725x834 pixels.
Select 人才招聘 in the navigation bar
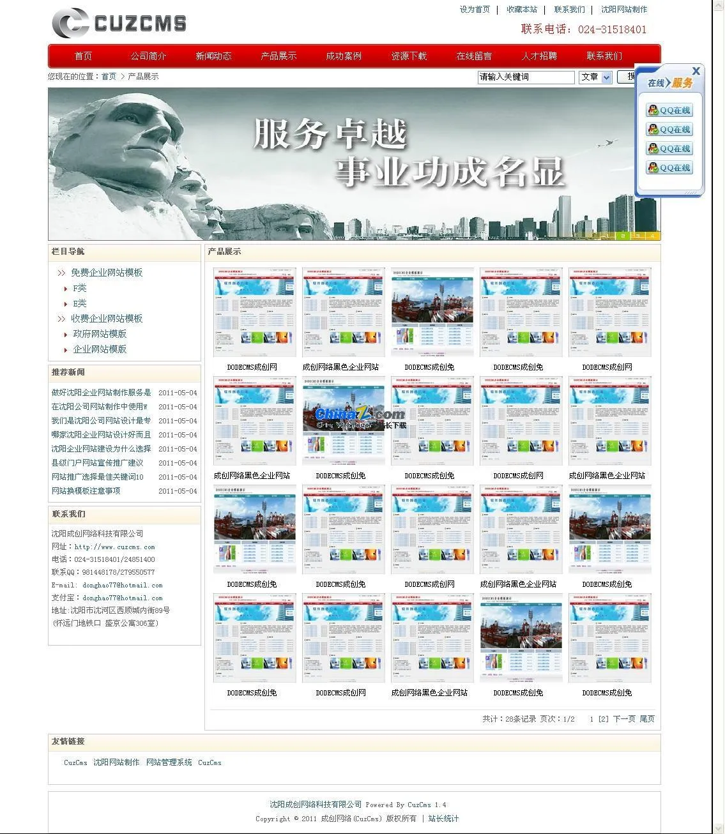540,56
